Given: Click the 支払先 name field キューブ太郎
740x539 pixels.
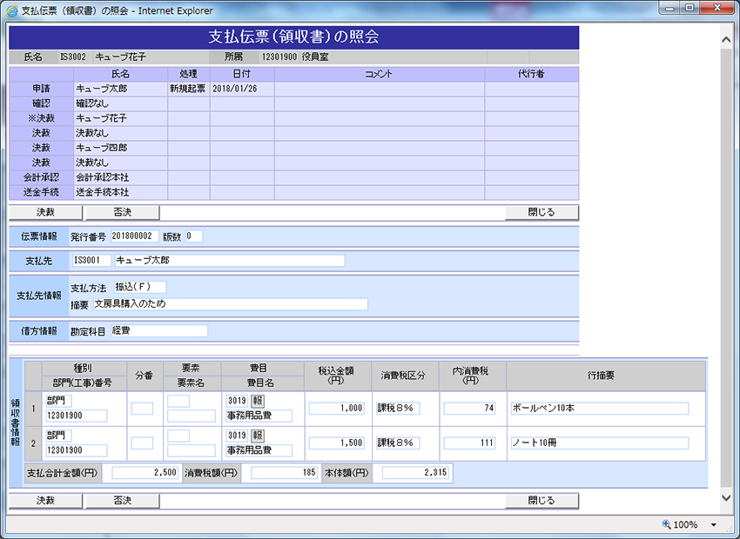Looking at the screenshot, I should (230, 260).
